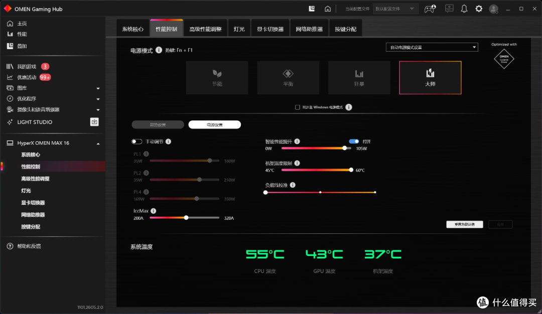Click info icon next to IccMax
The width and height of the screenshot is (542, 314).
pyautogui.click(x=154, y=211)
